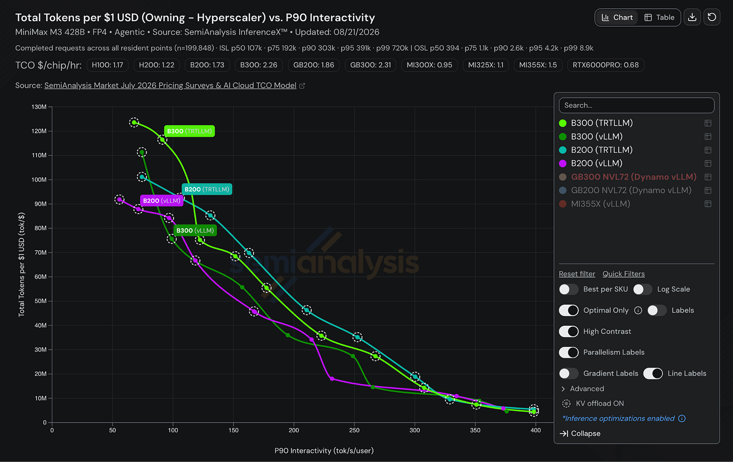Click the TCO $/chip/hr: label
Viewport: 733px width, 462px height.
[x=48, y=65]
